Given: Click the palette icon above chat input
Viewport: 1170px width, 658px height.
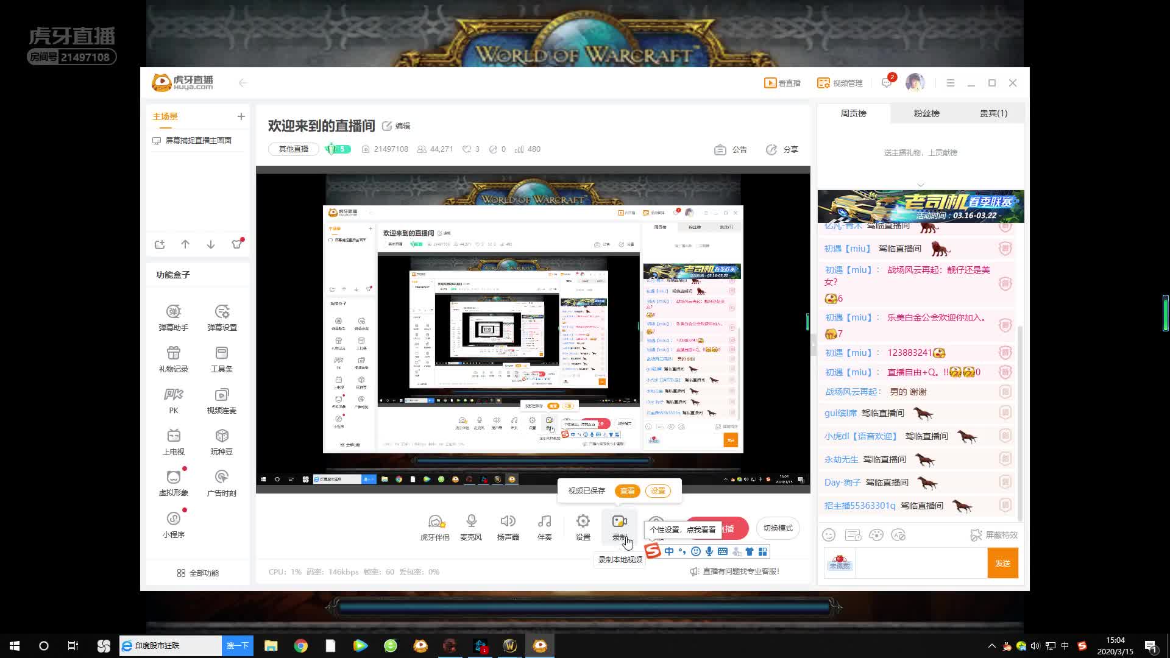Looking at the screenshot, I should pyautogui.click(x=876, y=535).
